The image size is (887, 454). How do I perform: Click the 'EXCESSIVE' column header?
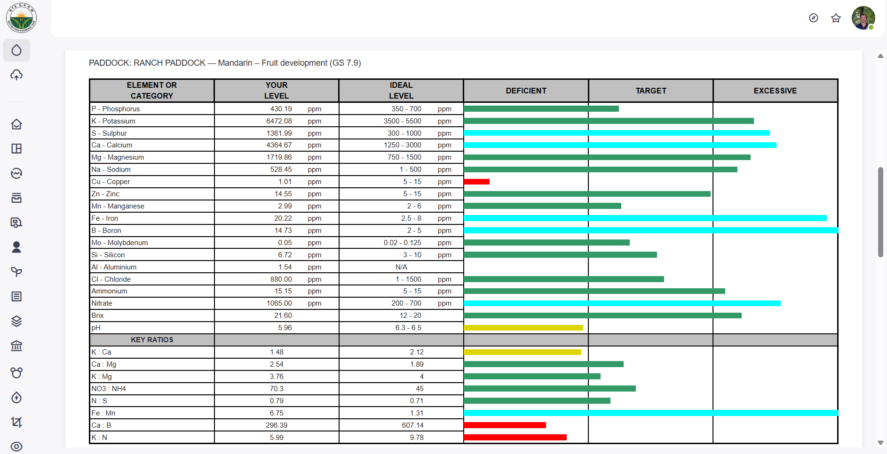775,91
